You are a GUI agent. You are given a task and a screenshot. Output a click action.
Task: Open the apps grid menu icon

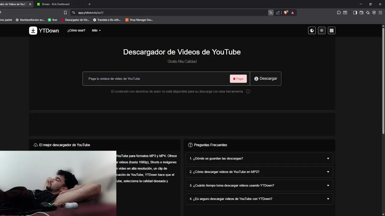point(331,31)
